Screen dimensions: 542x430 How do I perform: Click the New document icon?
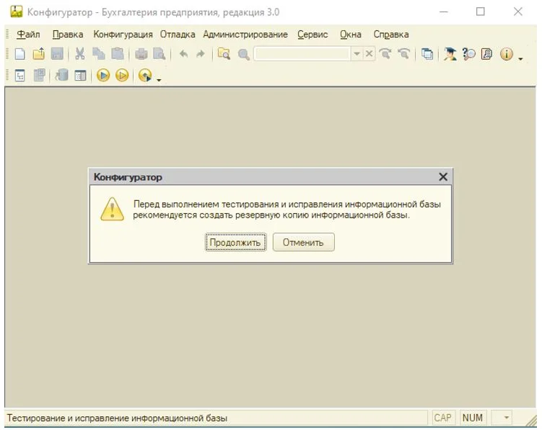[19, 54]
